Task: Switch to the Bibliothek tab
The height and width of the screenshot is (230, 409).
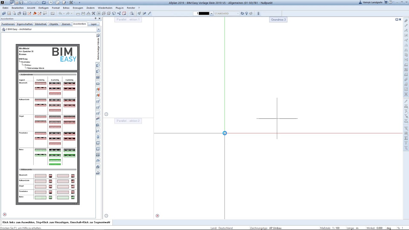Action: pos(41,24)
